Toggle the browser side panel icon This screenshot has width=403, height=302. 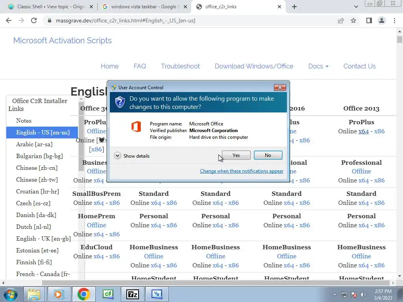coord(369,20)
